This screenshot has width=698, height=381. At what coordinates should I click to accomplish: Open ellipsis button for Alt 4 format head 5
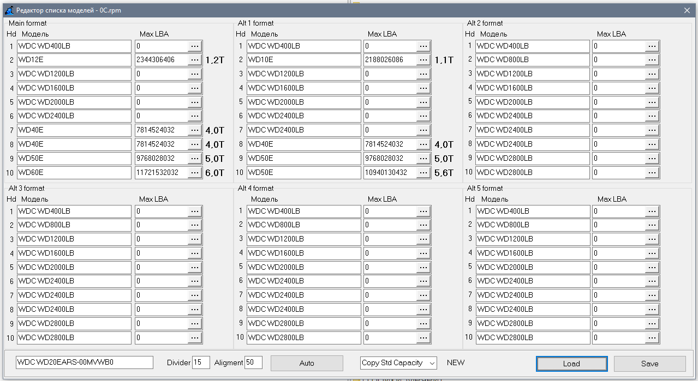(x=423, y=267)
